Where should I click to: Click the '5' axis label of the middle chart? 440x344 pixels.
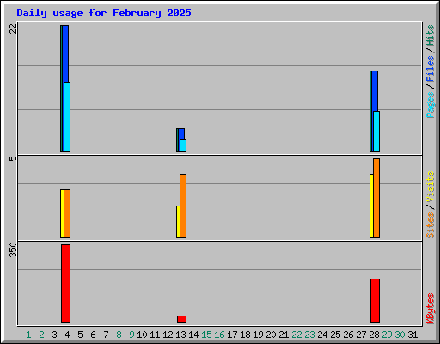(x=13, y=158)
